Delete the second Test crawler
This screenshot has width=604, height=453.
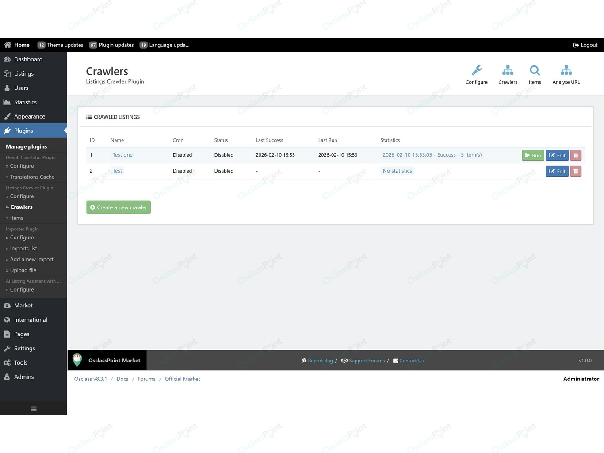click(576, 171)
